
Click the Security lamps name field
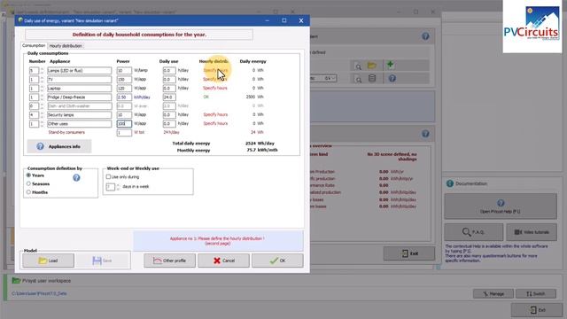point(79,114)
